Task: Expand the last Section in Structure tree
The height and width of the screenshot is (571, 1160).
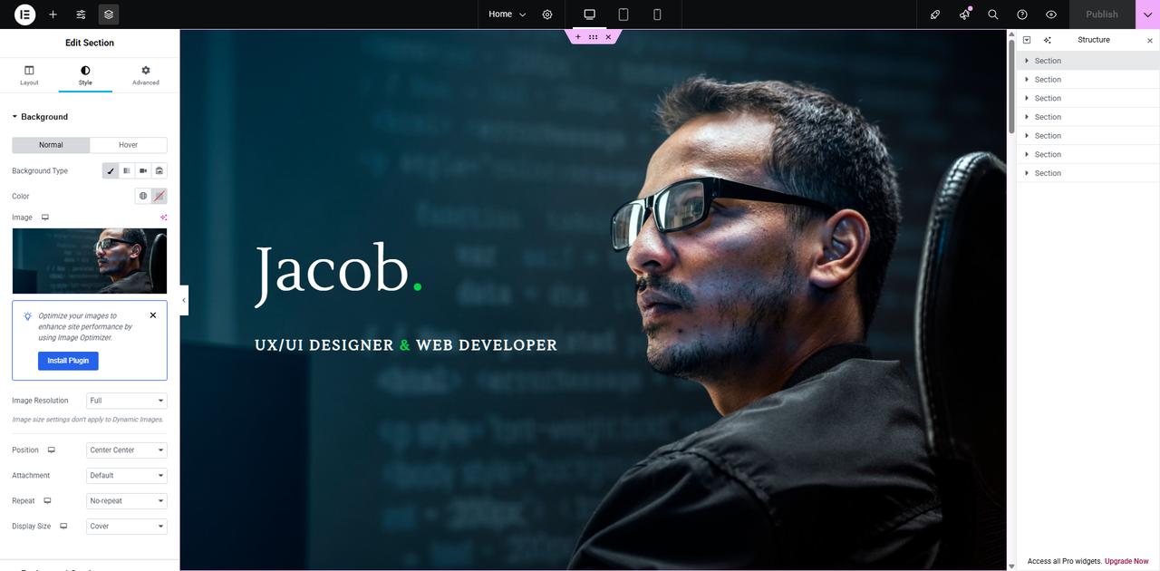Action: pyautogui.click(x=1027, y=173)
